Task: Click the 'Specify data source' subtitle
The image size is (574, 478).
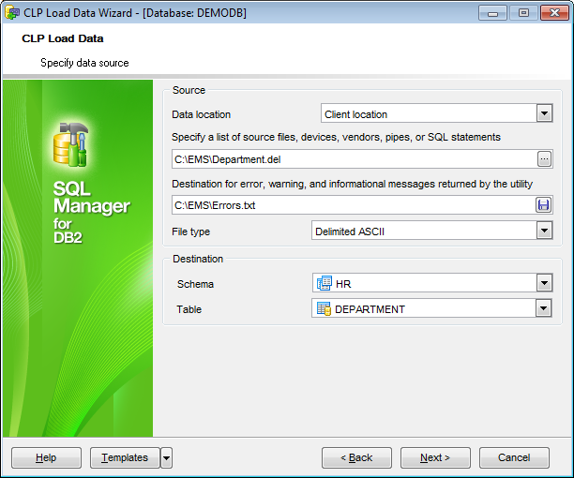Action: click(84, 63)
